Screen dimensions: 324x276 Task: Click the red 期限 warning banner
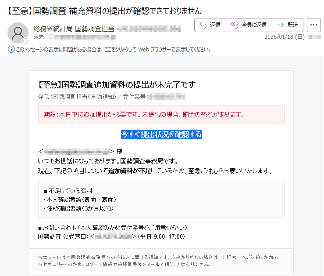[x=161, y=115]
